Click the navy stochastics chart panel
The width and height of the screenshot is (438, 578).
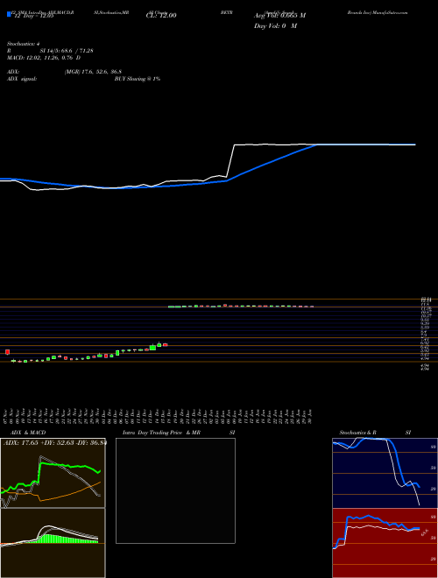click(385, 473)
